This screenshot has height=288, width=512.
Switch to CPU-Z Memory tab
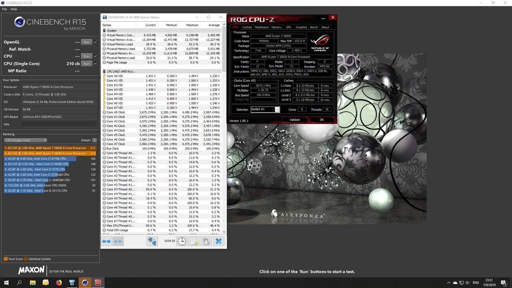click(276, 27)
